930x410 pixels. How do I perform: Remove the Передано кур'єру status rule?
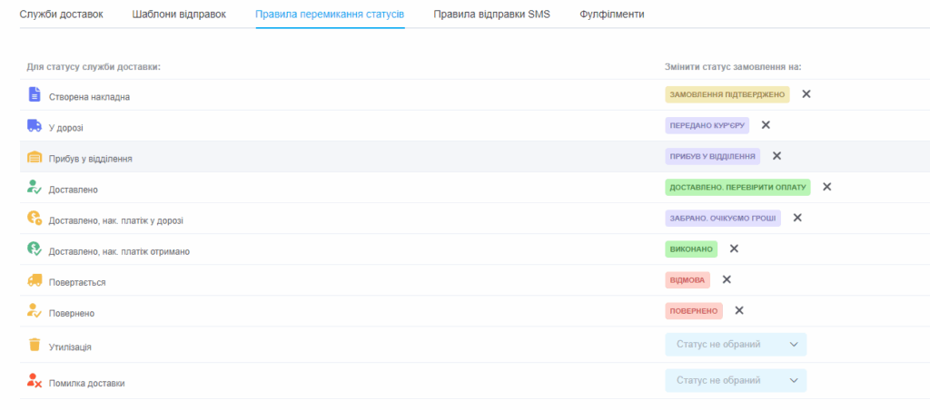[766, 125]
